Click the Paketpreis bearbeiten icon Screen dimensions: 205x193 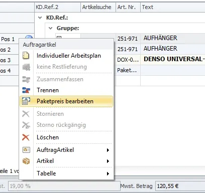(x=26, y=101)
